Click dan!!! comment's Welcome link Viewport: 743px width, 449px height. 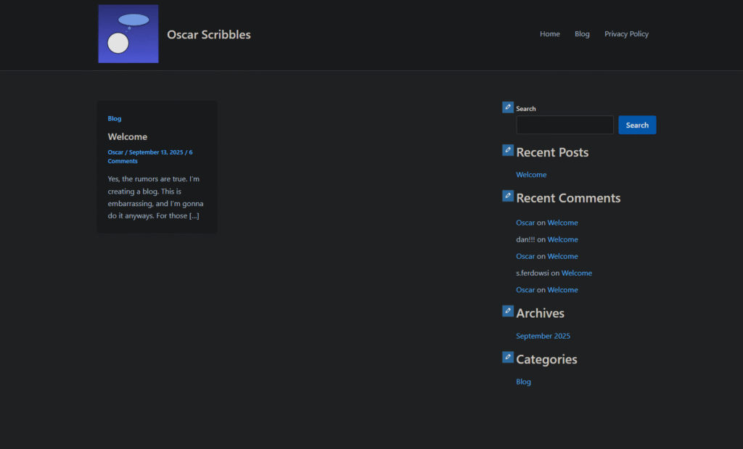point(562,239)
